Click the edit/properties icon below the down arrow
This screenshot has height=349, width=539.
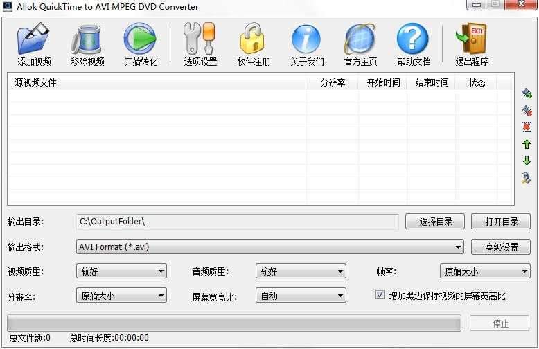click(x=527, y=177)
